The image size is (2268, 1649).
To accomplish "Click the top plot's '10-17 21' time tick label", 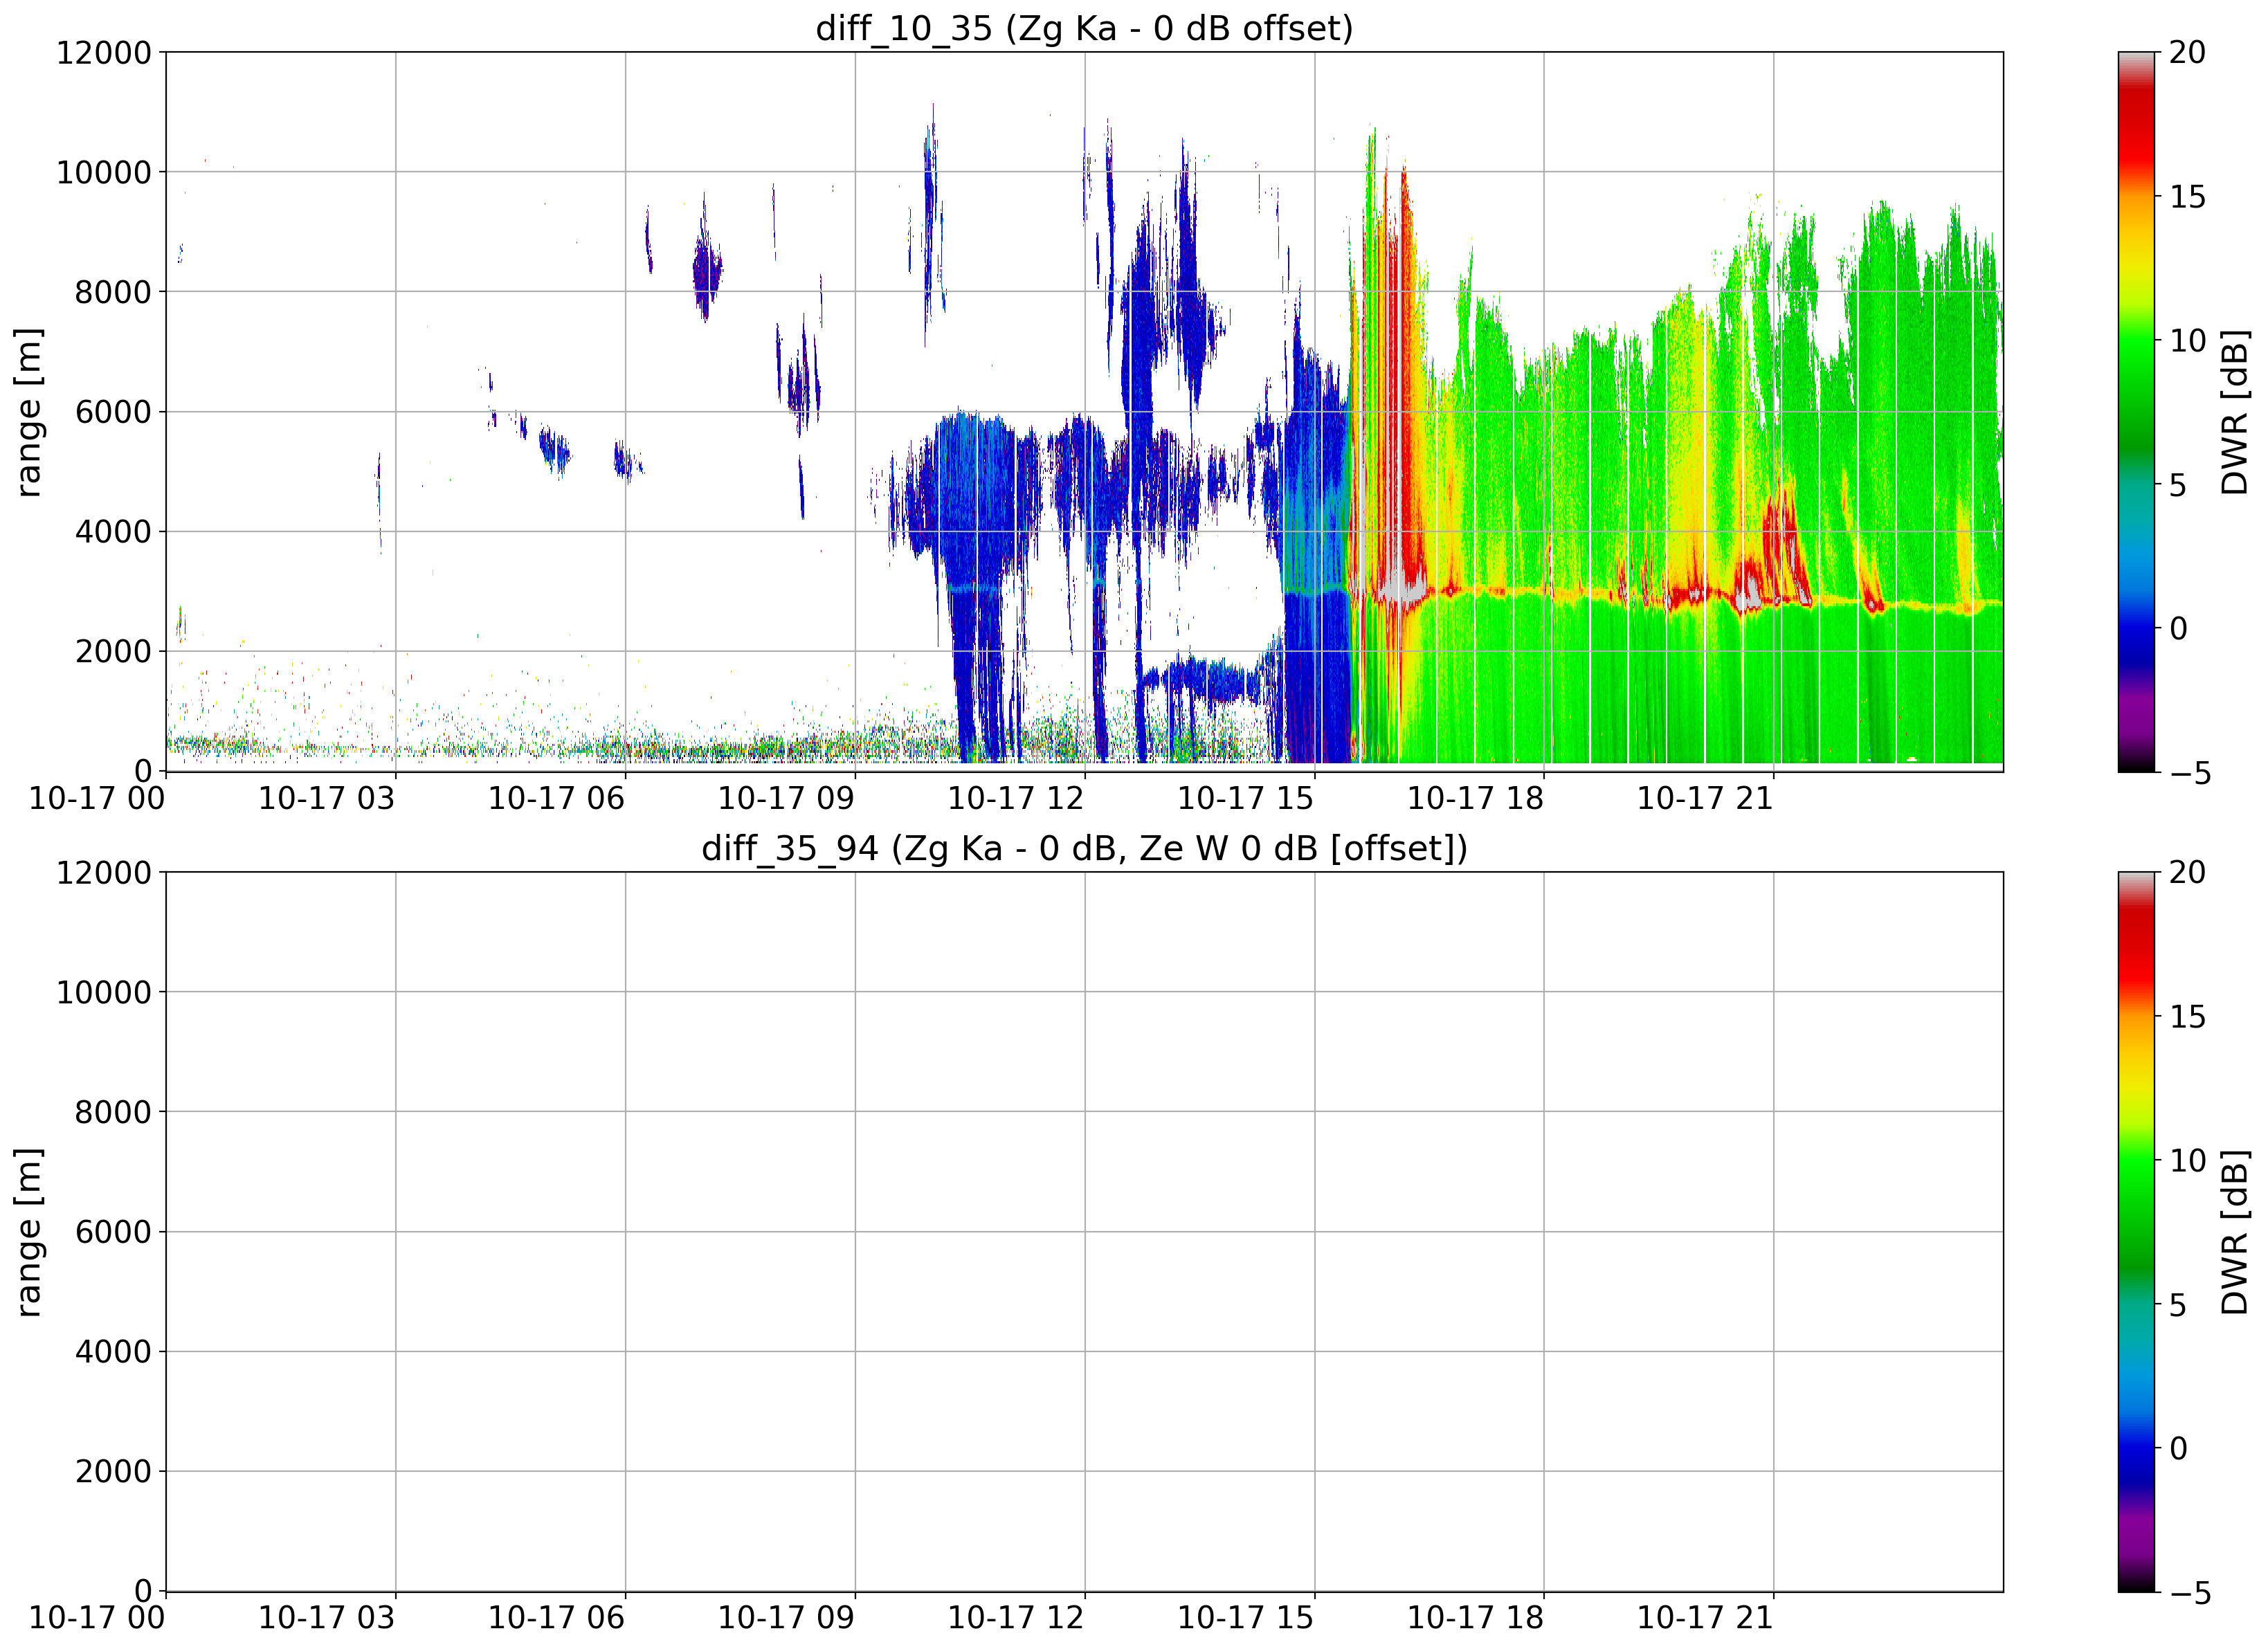I will [1705, 798].
